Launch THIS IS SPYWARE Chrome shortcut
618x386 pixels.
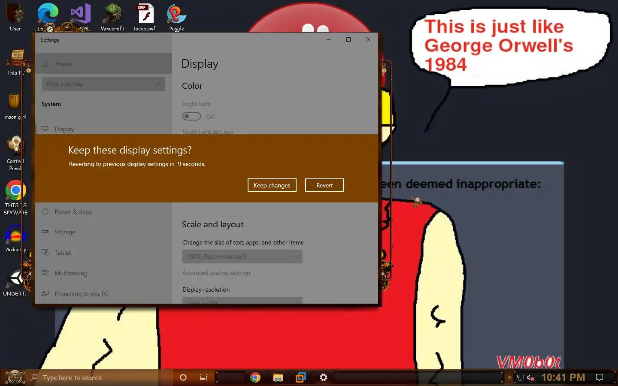click(16, 197)
